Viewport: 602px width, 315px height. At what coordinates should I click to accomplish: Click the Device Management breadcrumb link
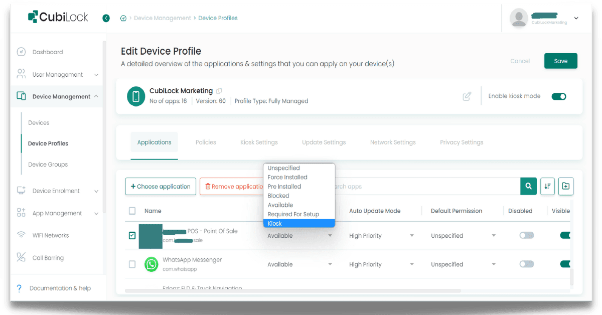tap(163, 18)
